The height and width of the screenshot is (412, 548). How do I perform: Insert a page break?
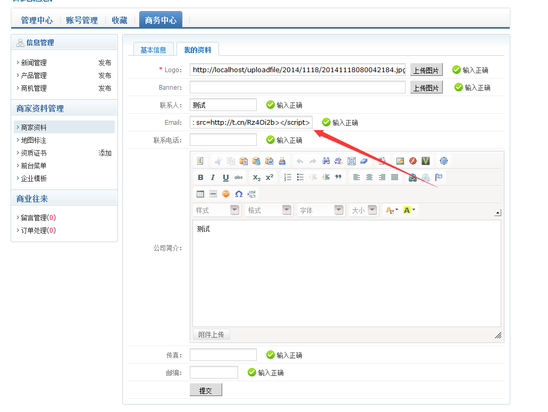pos(251,194)
